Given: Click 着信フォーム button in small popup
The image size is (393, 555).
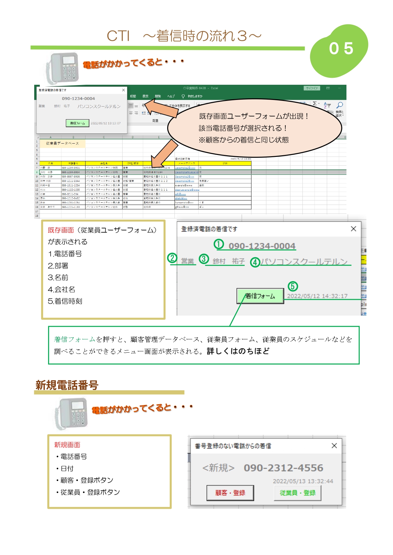Looking at the screenshot, I should (x=78, y=123).
